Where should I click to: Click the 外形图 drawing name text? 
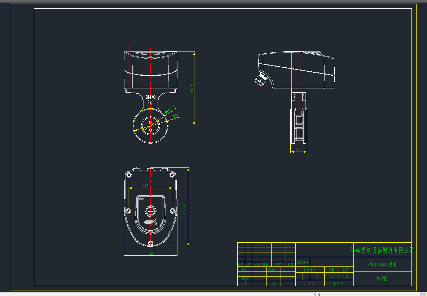(x=382, y=279)
